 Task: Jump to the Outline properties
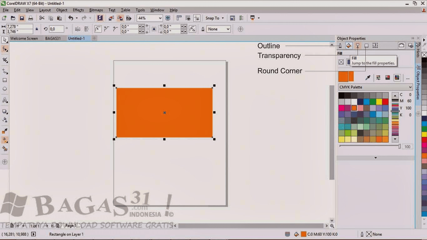click(x=340, y=46)
